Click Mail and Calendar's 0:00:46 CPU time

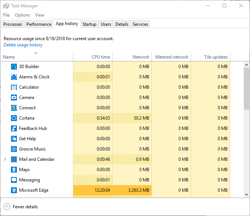103,159
